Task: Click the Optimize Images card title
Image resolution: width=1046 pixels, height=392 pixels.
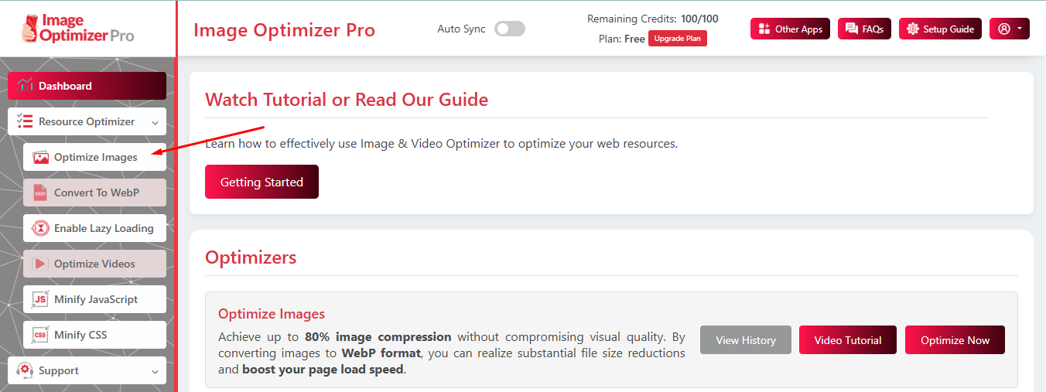Action: coord(272,314)
